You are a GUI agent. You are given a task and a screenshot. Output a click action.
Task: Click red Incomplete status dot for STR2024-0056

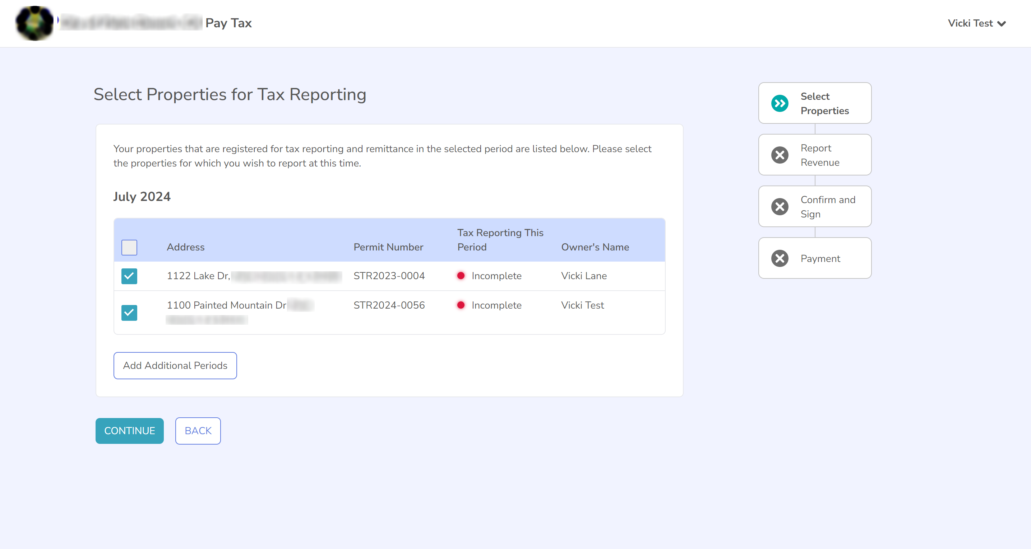coord(461,305)
